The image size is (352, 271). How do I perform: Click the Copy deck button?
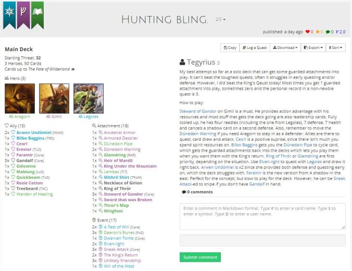point(230,47)
